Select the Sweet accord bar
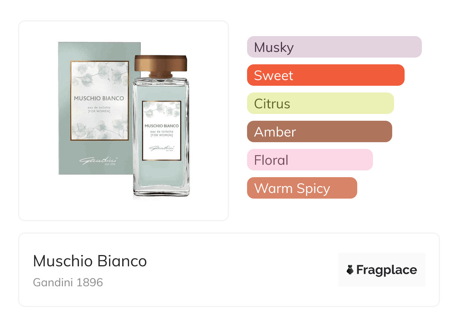The width and height of the screenshot is (458, 325). point(325,75)
